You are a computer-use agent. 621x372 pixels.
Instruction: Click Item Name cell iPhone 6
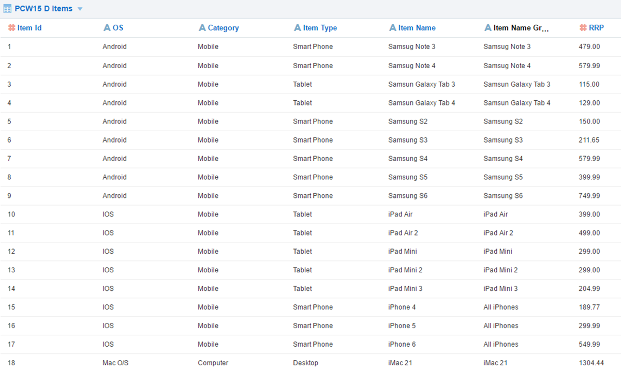[402, 345]
